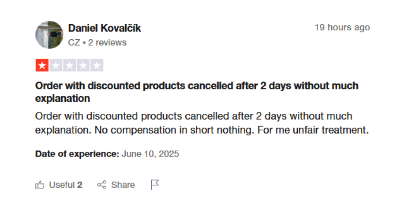The width and height of the screenshot is (397, 198).
Task: Click the red first rating star
Action: 42,66
